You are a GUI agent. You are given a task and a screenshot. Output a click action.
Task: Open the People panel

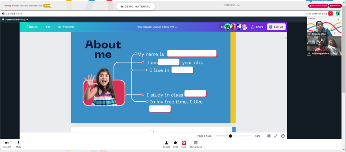[167, 144]
